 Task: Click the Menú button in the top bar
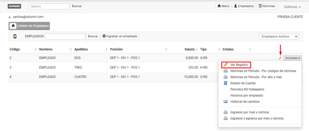[x=223, y=6]
